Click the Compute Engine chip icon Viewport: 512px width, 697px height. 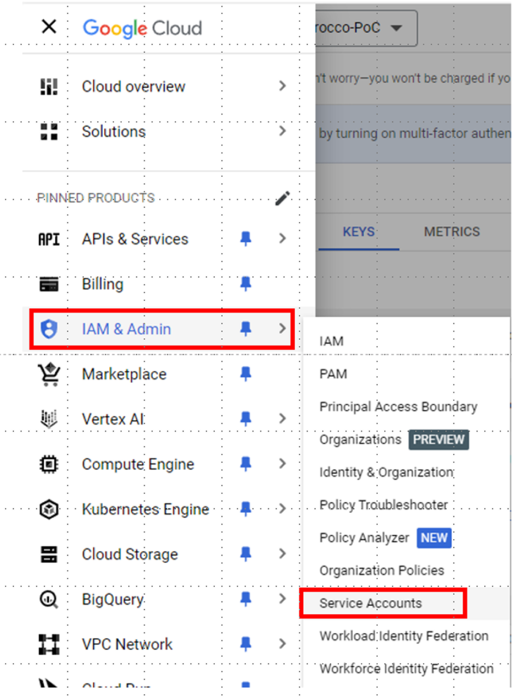point(49,464)
